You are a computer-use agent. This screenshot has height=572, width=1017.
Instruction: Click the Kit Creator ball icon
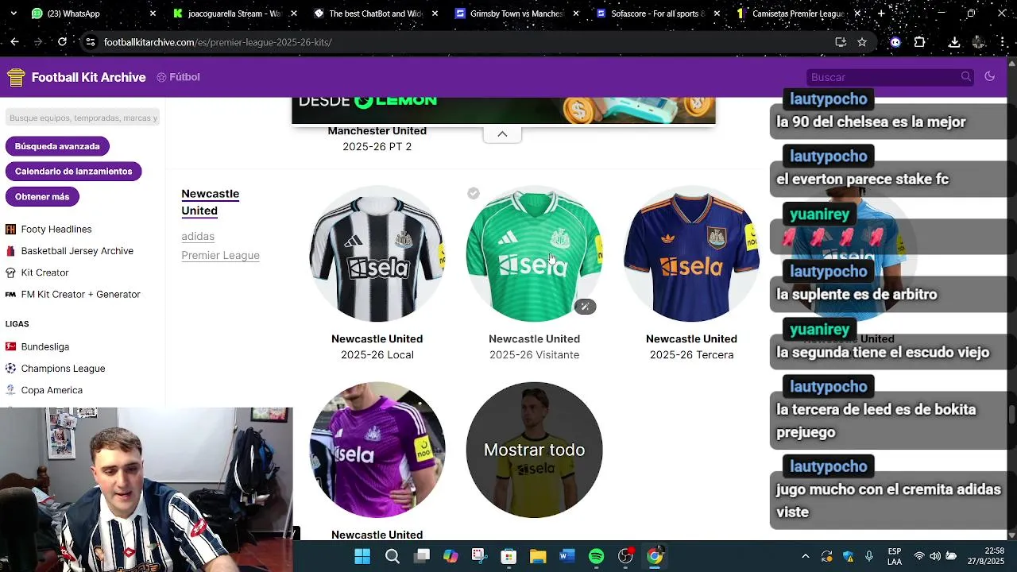tap(10, 272)
